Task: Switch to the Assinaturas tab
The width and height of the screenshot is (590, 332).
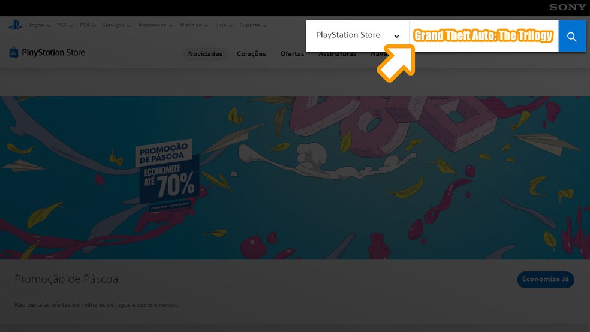Action: (337, 54)
